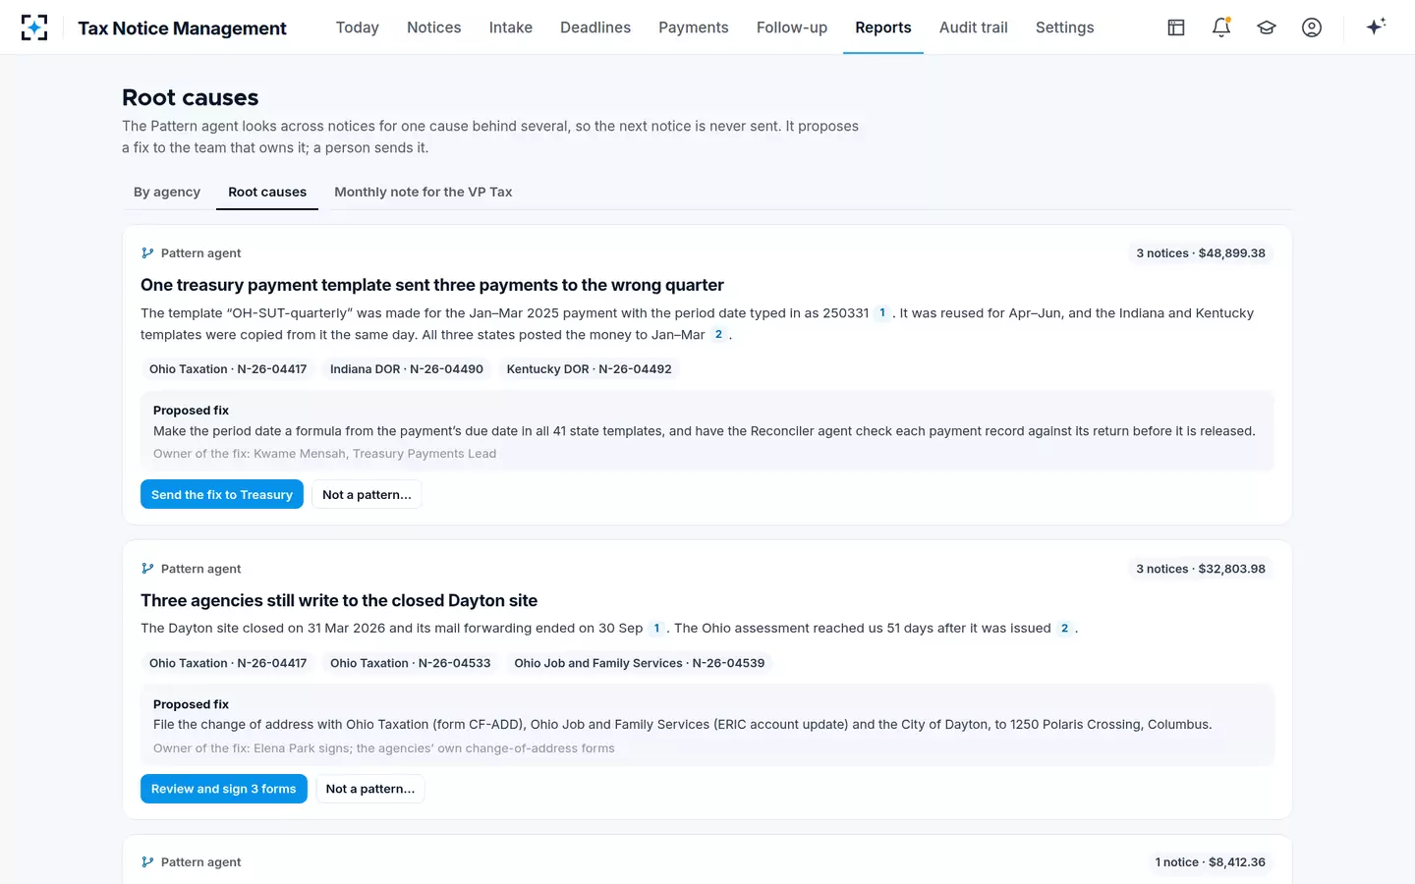Open Ohio Taxation N-26-04417 chip in treasury card
This screenshot has height=884, width=1415.
coord(228,369)
